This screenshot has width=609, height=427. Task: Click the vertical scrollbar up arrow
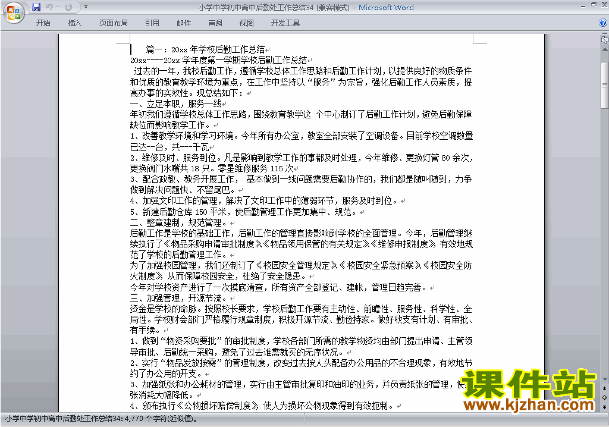pyautogui.click(x=605, y=50)
